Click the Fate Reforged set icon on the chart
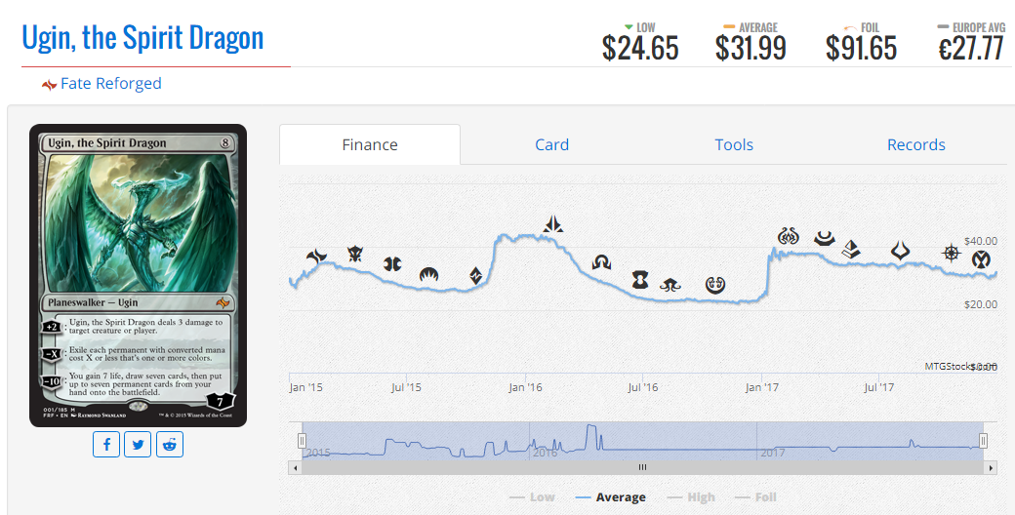 tap(316, 257)
